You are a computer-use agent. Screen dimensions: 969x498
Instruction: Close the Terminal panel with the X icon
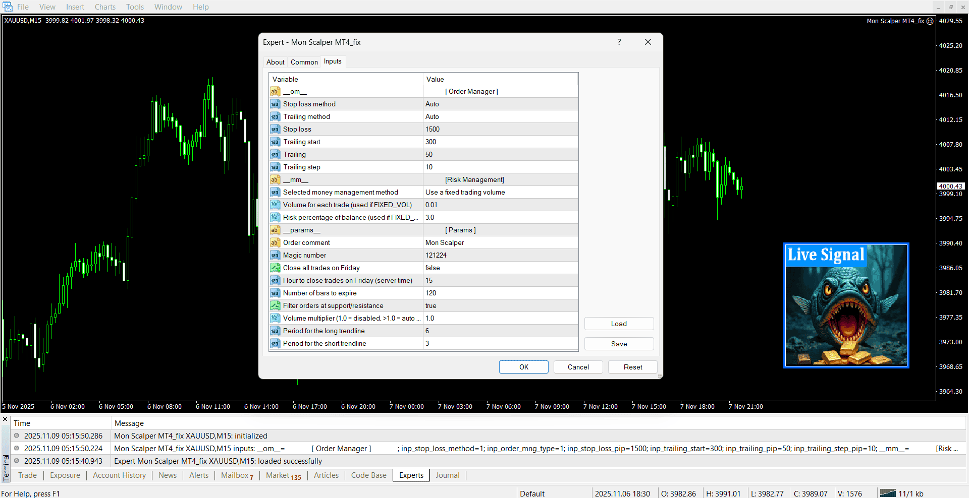(5, 419)
